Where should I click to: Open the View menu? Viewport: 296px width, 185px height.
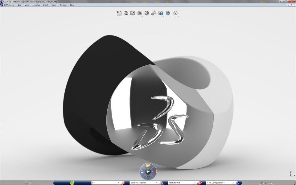(x=27, y=5)
